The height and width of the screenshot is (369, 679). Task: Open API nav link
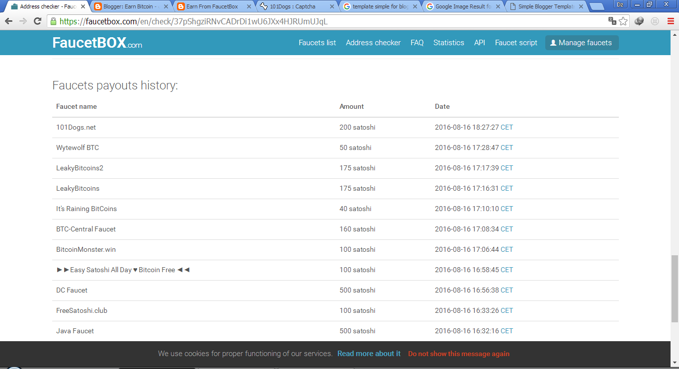pos(480,43)
